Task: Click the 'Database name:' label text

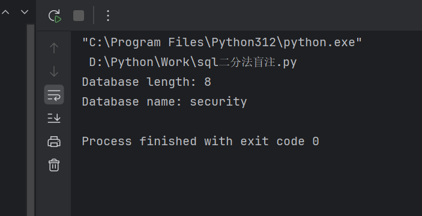Action: 132,101
